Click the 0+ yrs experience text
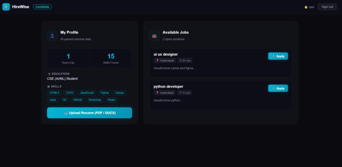 [186, 60]
